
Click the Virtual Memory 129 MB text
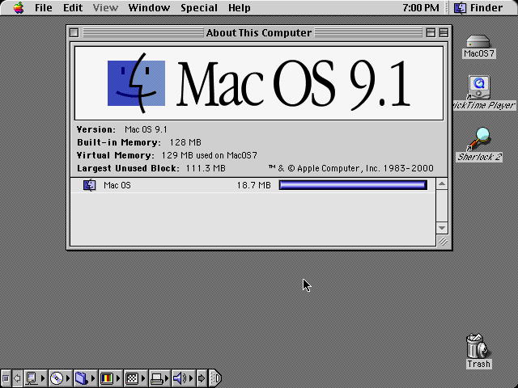209,155
